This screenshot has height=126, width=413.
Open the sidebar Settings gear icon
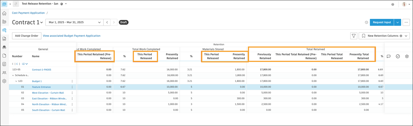[4, 81]
